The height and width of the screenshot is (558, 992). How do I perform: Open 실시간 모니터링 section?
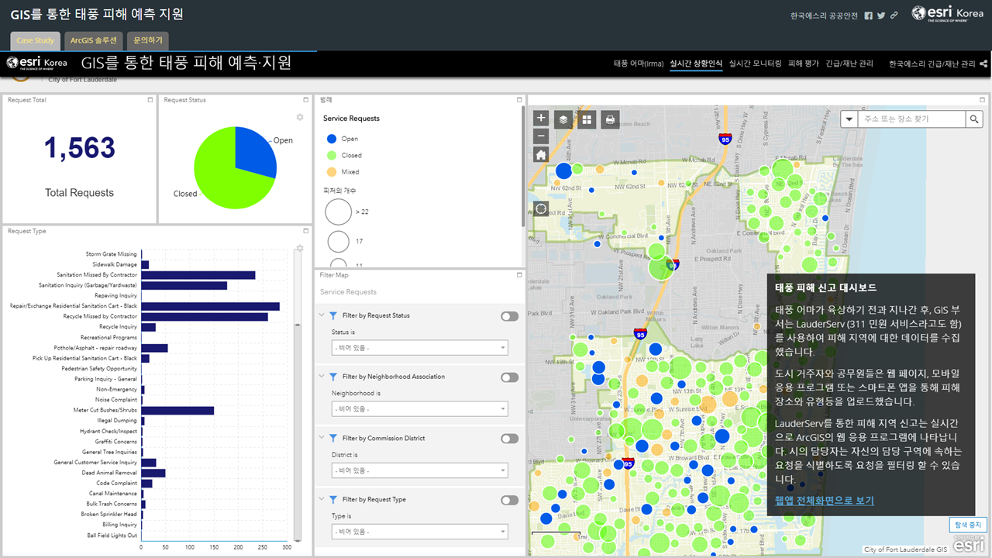[x=755, y=64]
